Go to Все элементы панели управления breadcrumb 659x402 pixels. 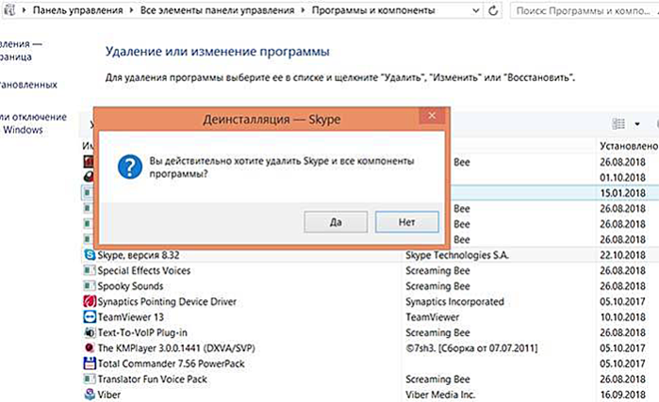coord(217,10)
